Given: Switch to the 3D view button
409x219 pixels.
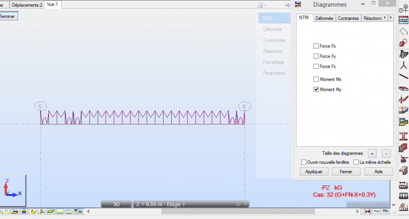Looking at the screenshot, I should tap(117, 204).
